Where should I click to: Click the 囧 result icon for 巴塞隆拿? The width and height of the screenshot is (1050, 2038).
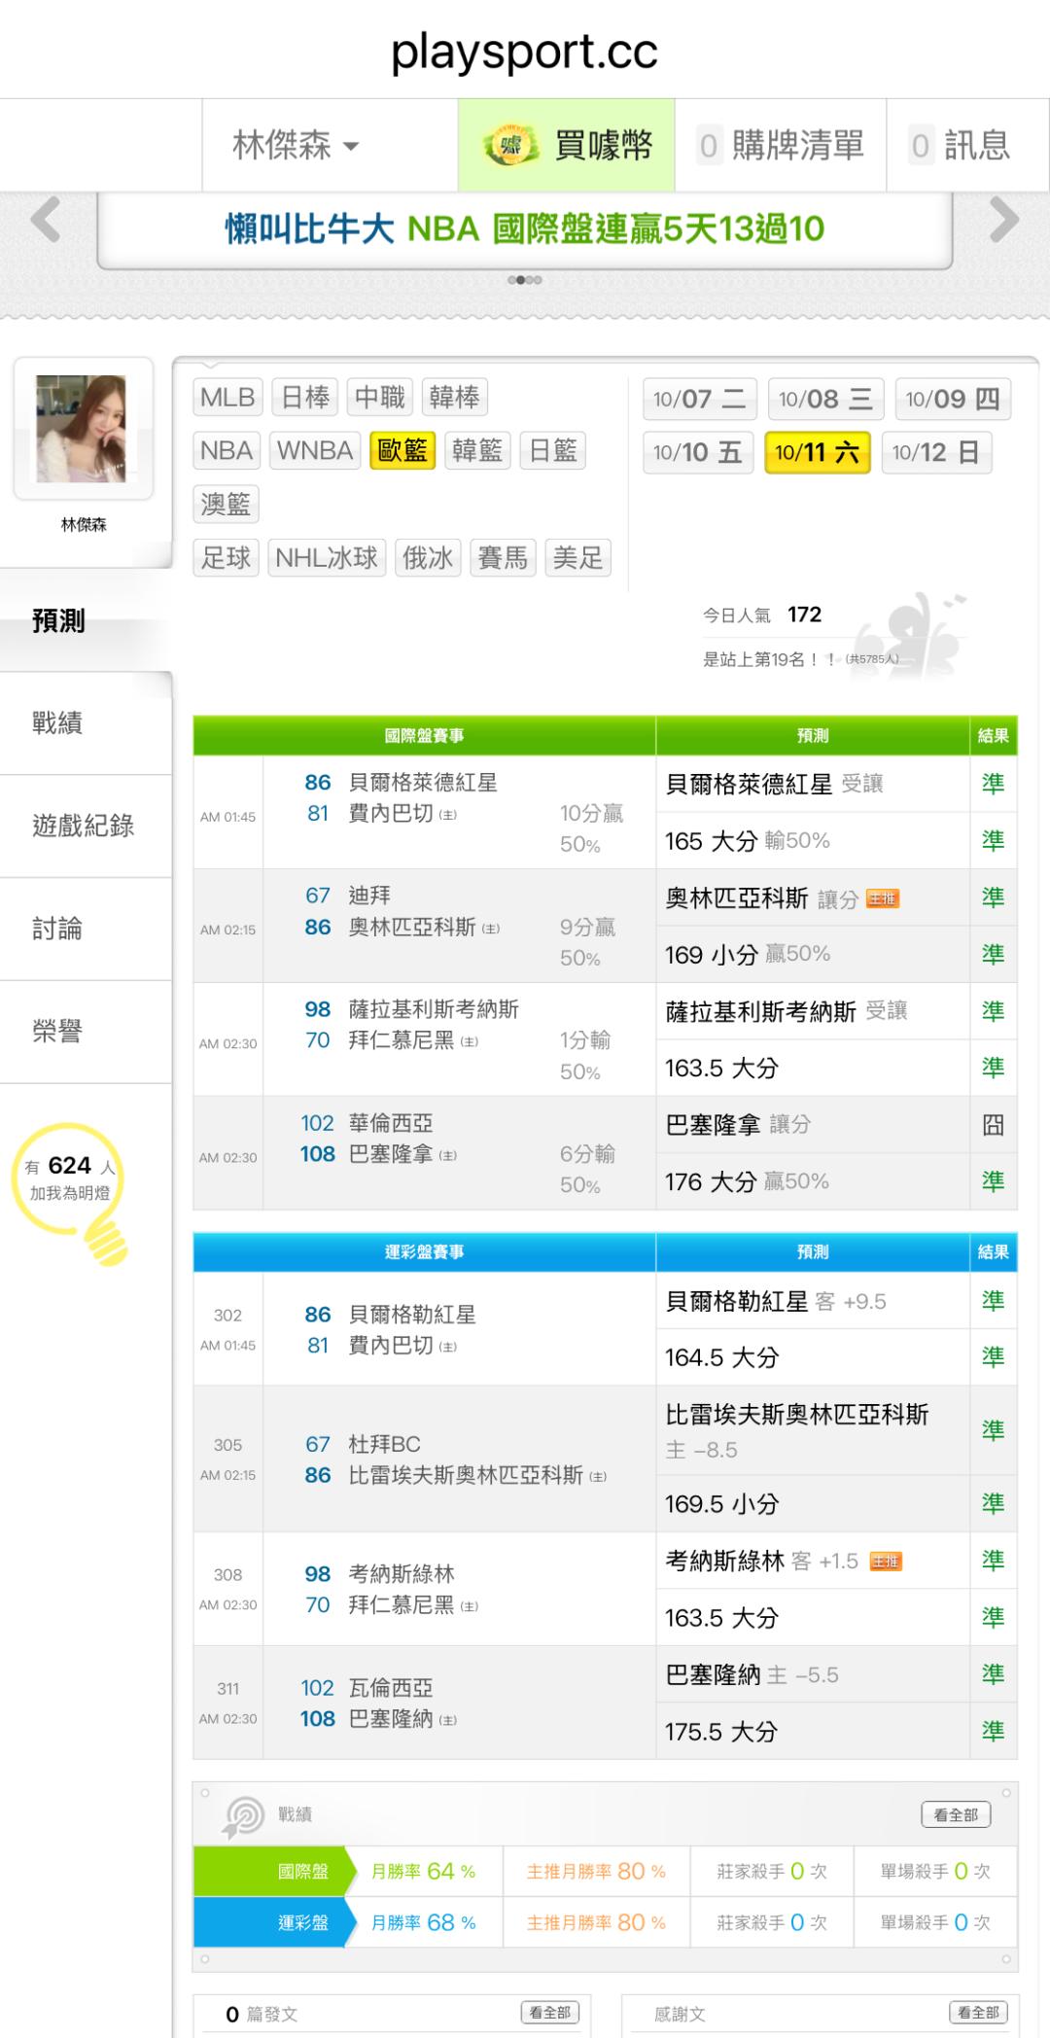[993, 1125]
